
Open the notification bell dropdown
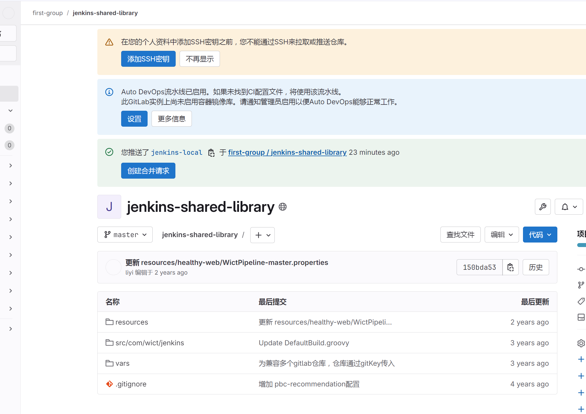[x=569, y=207]
